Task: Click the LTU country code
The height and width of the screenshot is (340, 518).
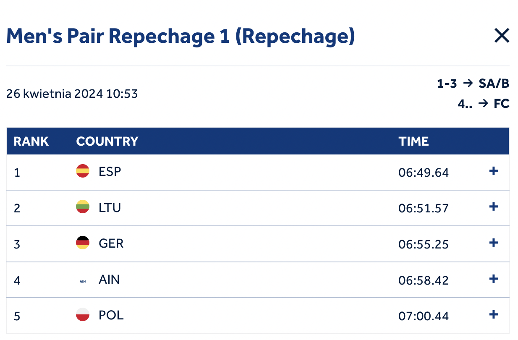Action: pyautogui.click(x=110, y=207)
